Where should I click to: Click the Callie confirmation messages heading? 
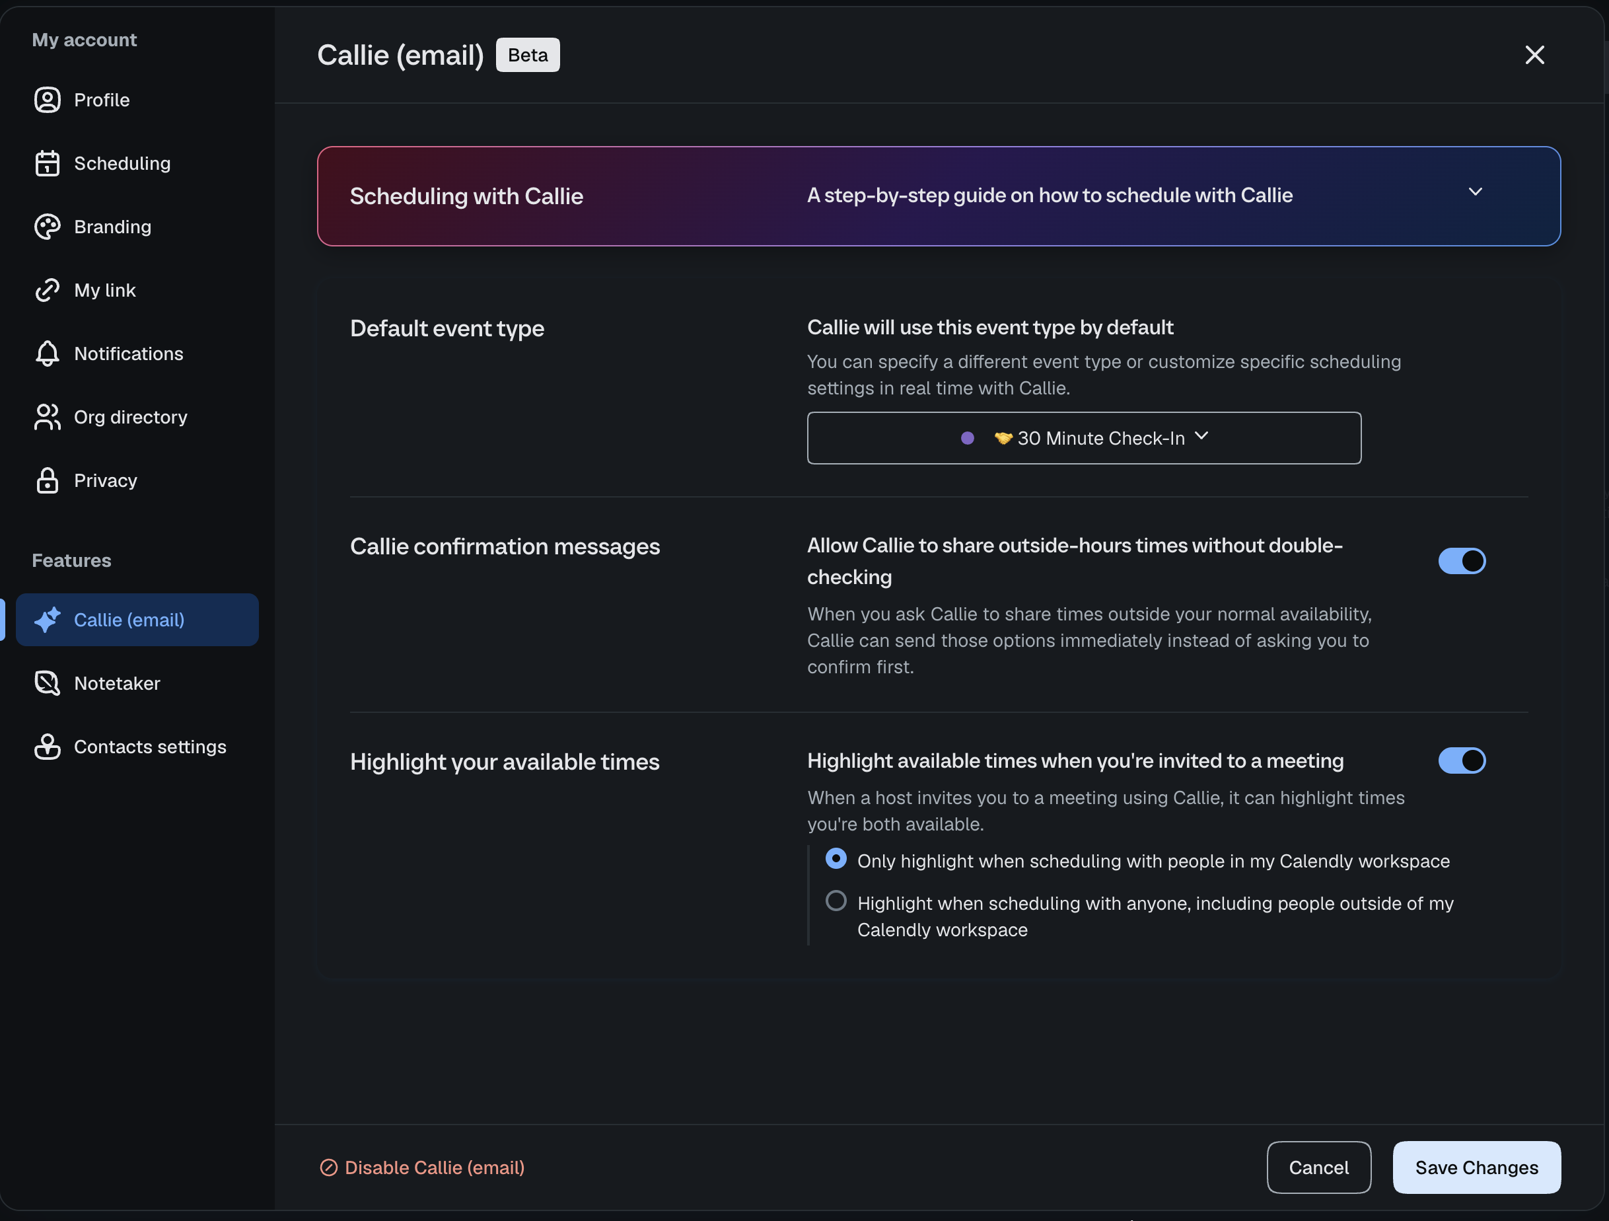(x=505, y=546)
